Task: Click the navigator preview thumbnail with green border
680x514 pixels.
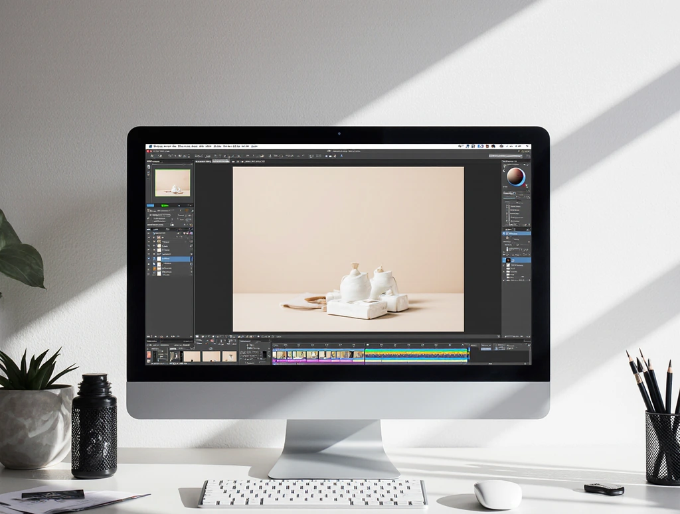Action: (x=173, y=183)
